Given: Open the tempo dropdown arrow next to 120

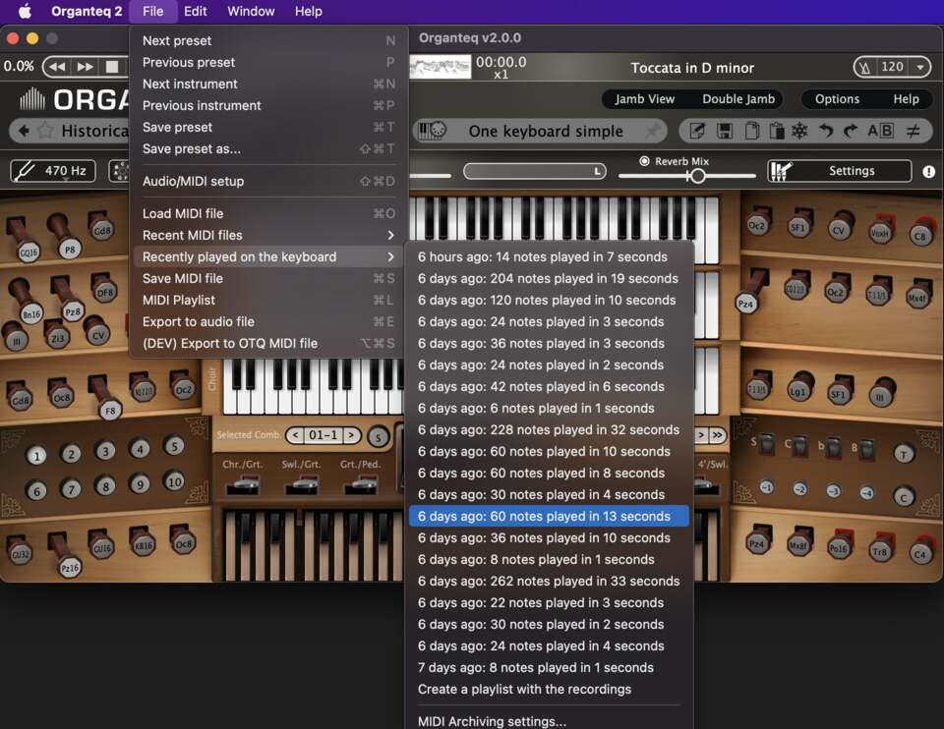Looking at the screenshot, I should point(920,68).
